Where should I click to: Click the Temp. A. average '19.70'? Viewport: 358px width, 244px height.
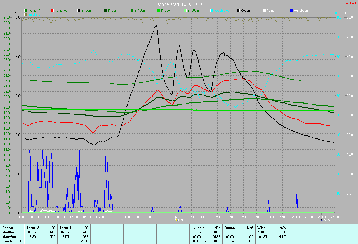pos(51,241)
